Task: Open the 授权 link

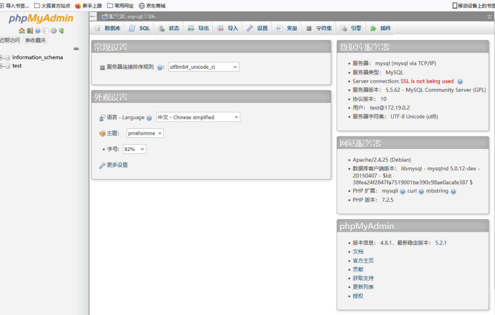Action: click(x=358, y=296)
